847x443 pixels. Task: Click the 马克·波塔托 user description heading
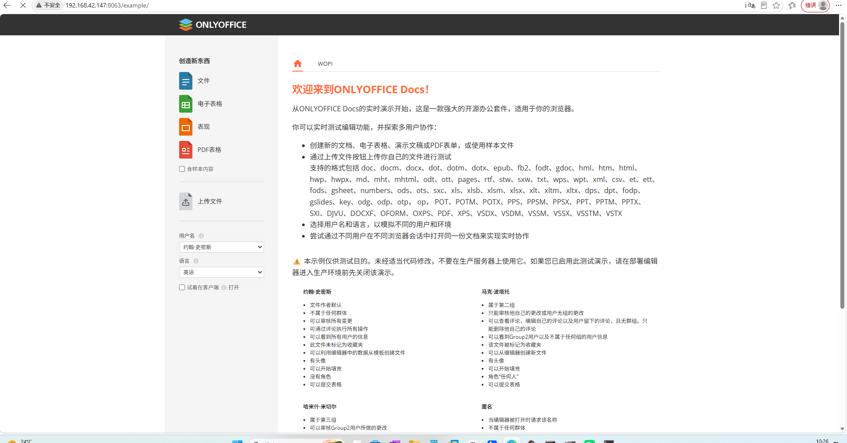[495, 292]
